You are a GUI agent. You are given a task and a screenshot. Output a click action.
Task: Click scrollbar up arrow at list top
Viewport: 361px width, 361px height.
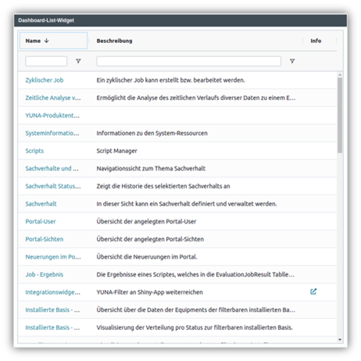[x=340, y=75]
